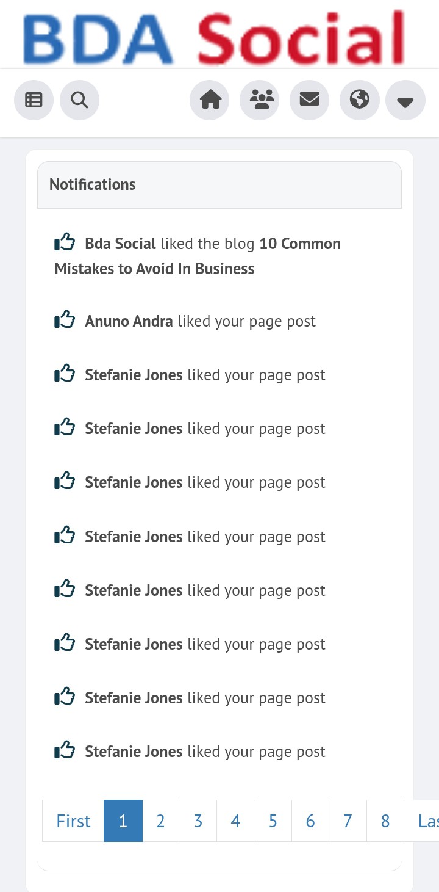
Task: Navigate to notifications page 8
Action: coord(385,821)
